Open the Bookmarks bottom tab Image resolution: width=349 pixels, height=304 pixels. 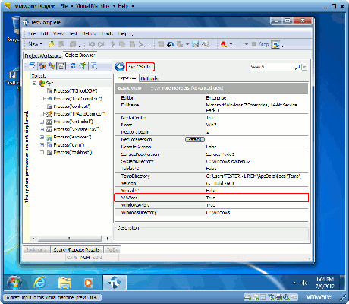(36, 249)
